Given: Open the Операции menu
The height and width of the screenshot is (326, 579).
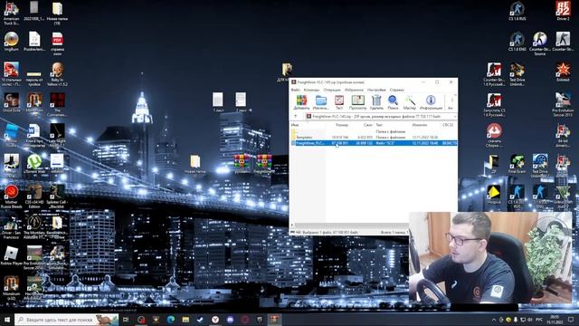Looking at the screenshot, I should pyautogui.click(x=332, y=90).
